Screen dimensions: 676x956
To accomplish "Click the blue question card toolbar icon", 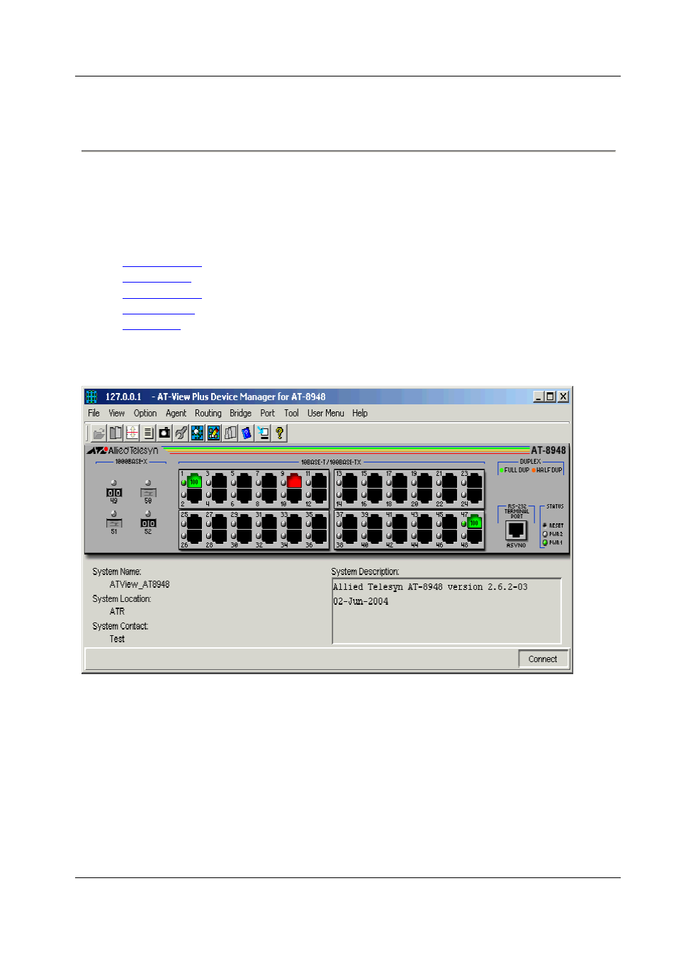I will click(x=247, y=433).
